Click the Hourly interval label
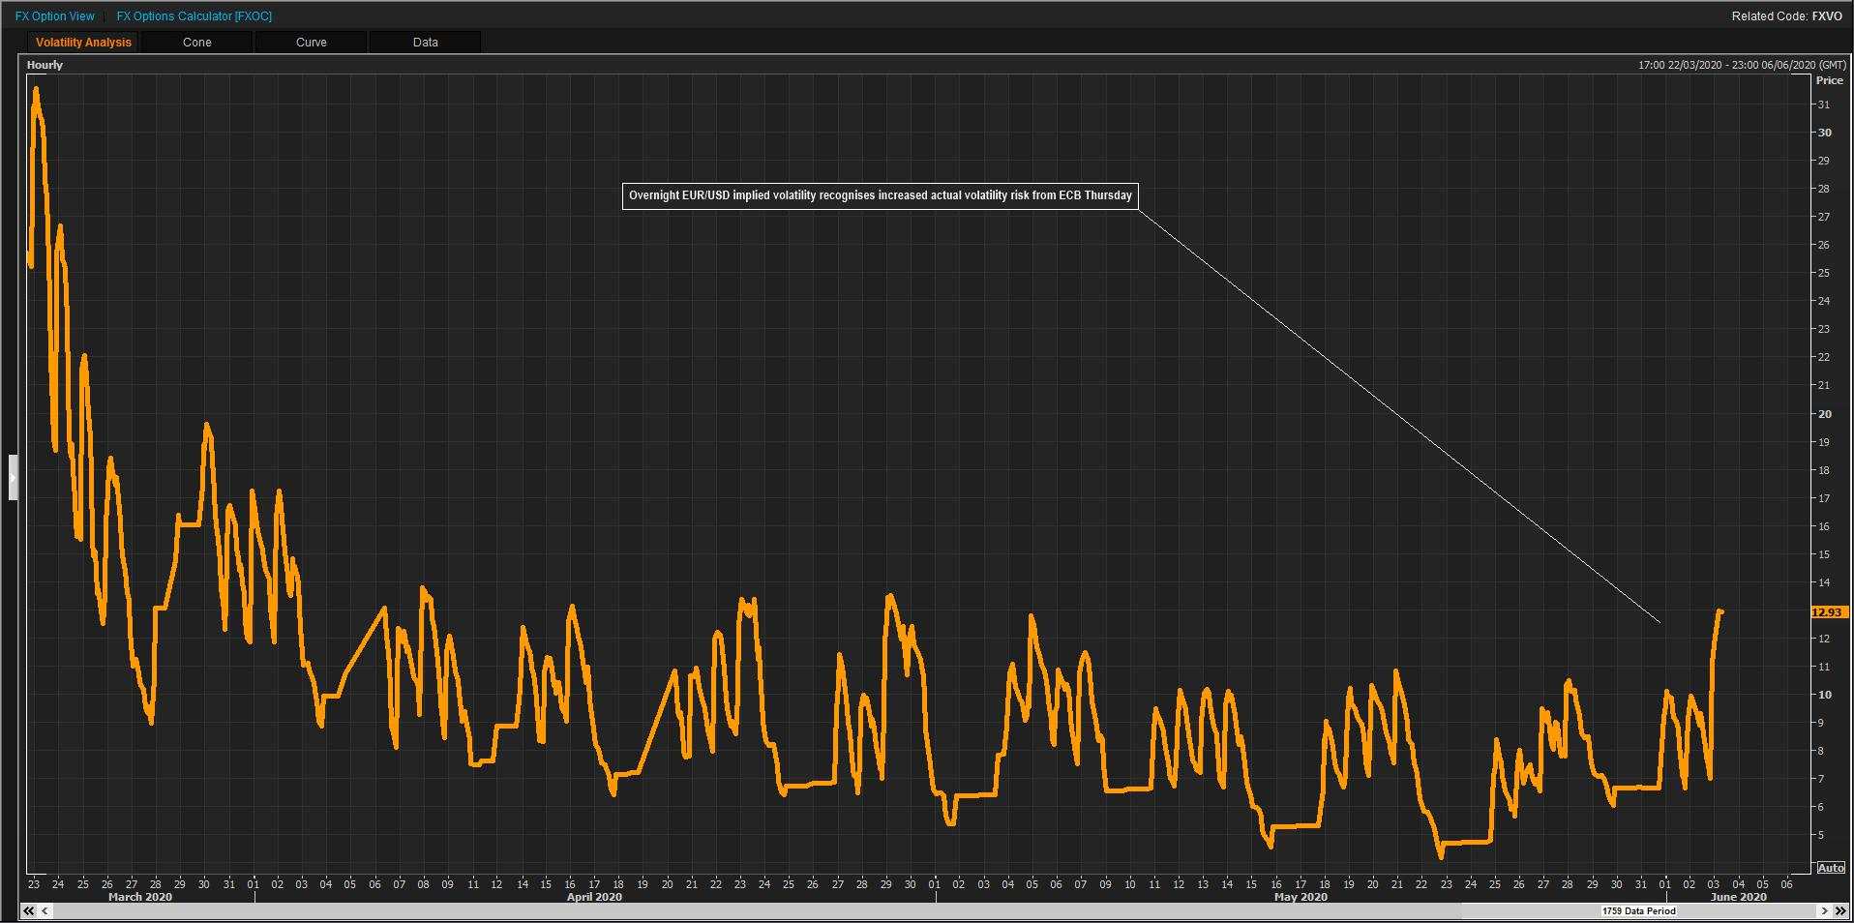This screenshot has height=923, width=1854. 45,65
